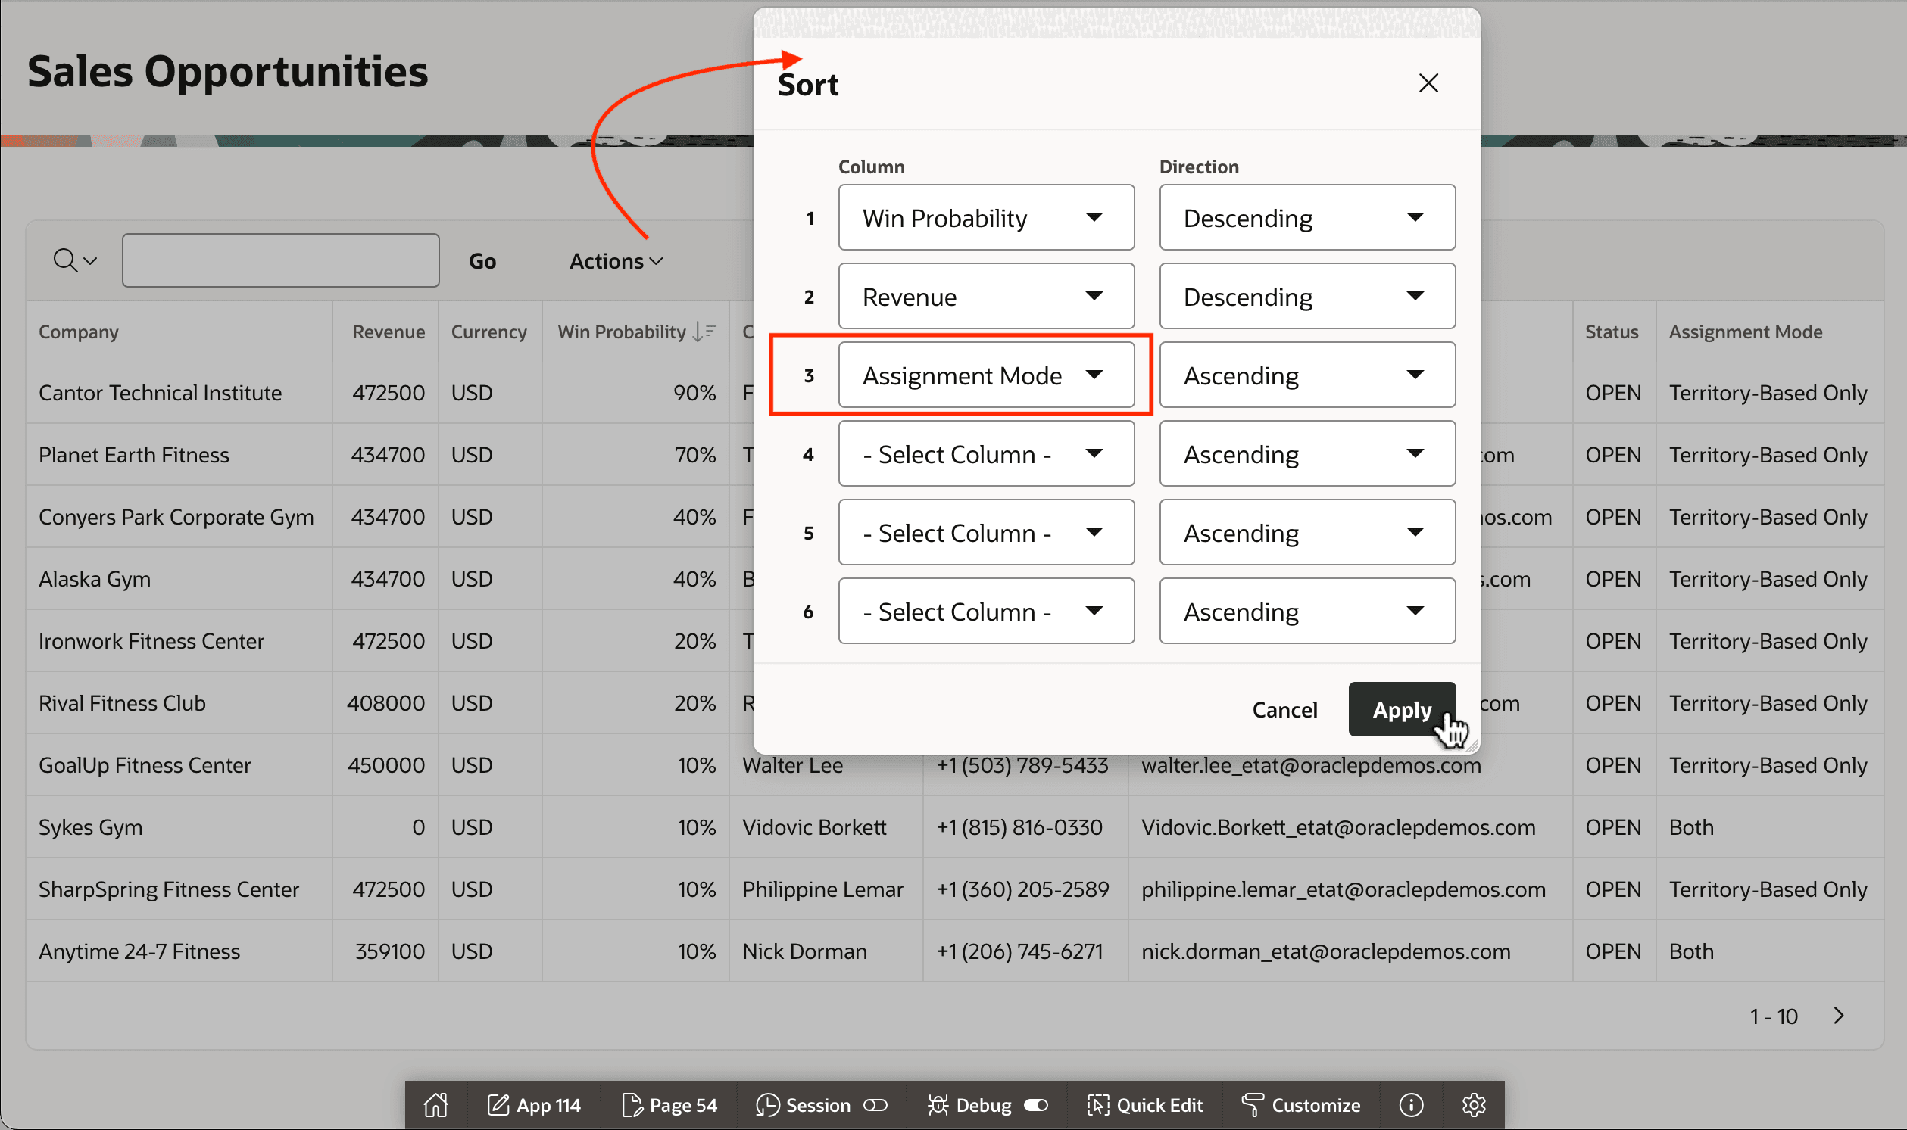The width and height of the screenshot is (1907, 1130).
Task: Open the sort 5 Select Column dropdown
Action: [x=986, y=532]
